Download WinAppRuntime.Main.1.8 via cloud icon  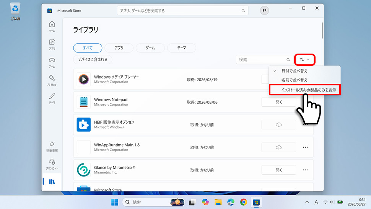tap(278, 147)
